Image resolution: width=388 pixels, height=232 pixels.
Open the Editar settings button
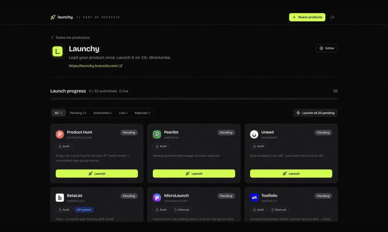click(x=327, y=48)
